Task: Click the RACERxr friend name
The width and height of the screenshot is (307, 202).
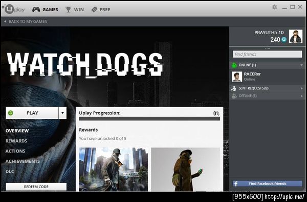Action: (x=252, y=74)
